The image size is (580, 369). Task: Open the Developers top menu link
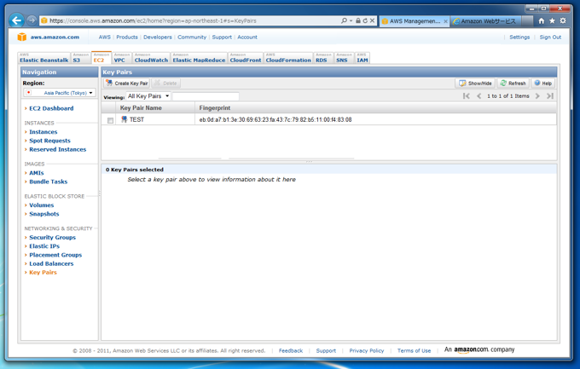(x=158, y=37)
